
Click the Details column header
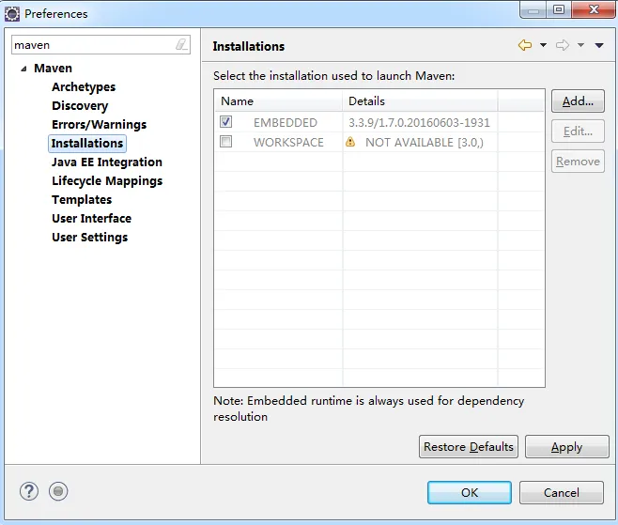pos(420,100)
